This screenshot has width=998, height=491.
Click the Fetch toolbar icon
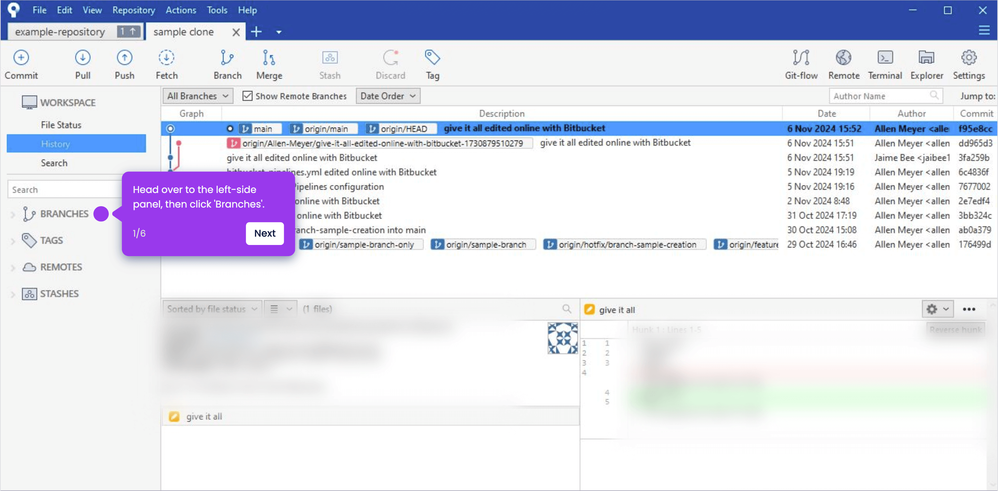[167, 65]
